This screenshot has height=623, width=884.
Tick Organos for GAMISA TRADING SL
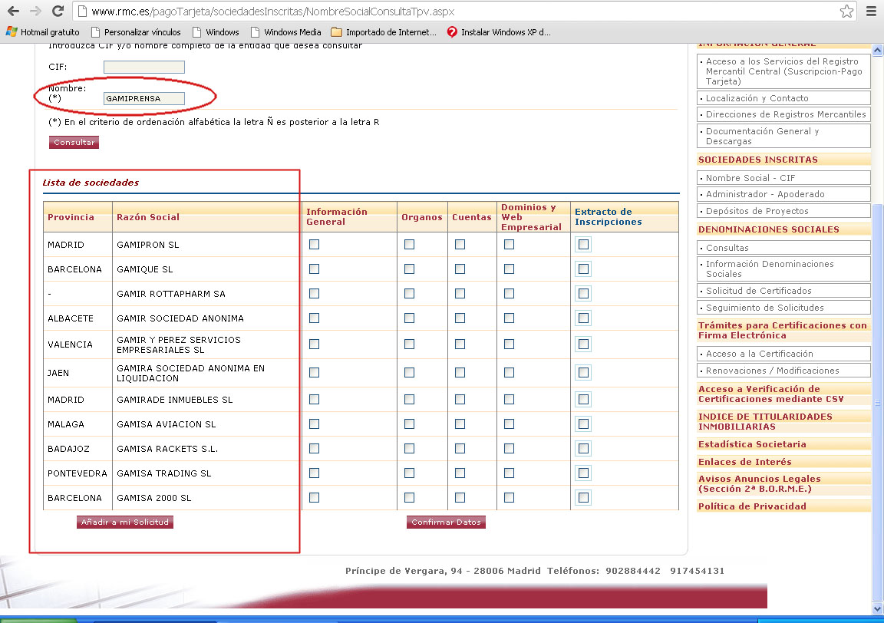[x=409, y=473]
